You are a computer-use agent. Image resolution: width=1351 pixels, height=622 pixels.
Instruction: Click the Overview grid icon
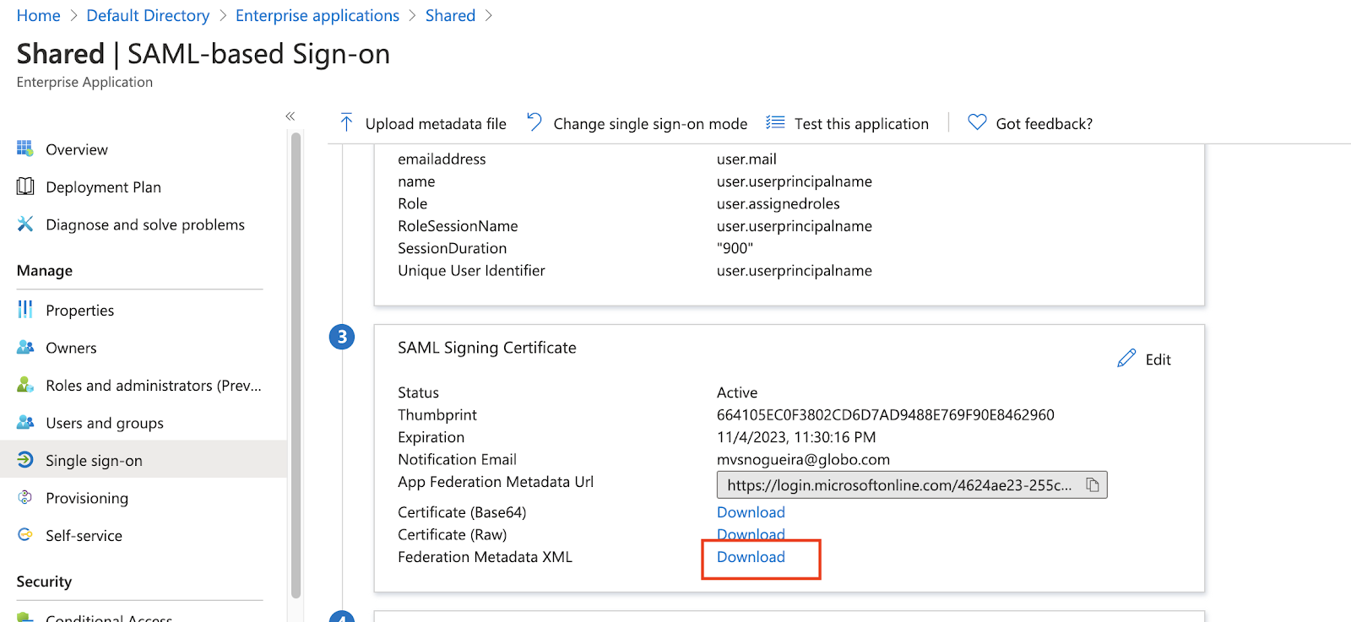tap(25, 149)
